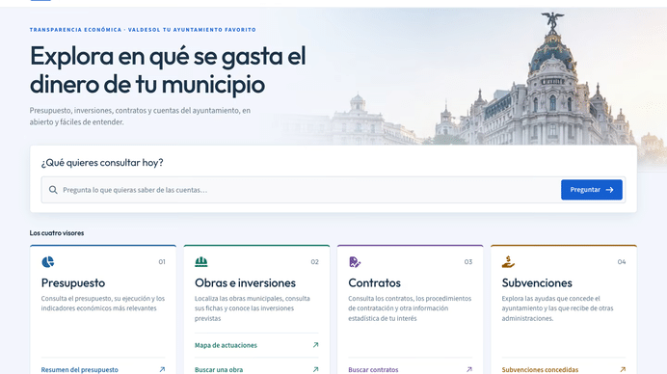The height and width of the screenshot is (374, 667).
Task: Click the Preguntar button
Action: pos(591,190)
